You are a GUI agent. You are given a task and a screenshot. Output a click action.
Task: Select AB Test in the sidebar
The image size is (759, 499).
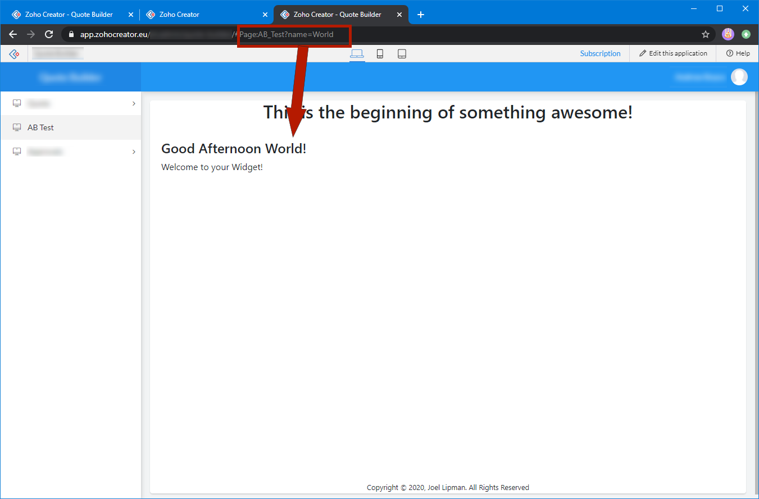[x=41, y=127]
